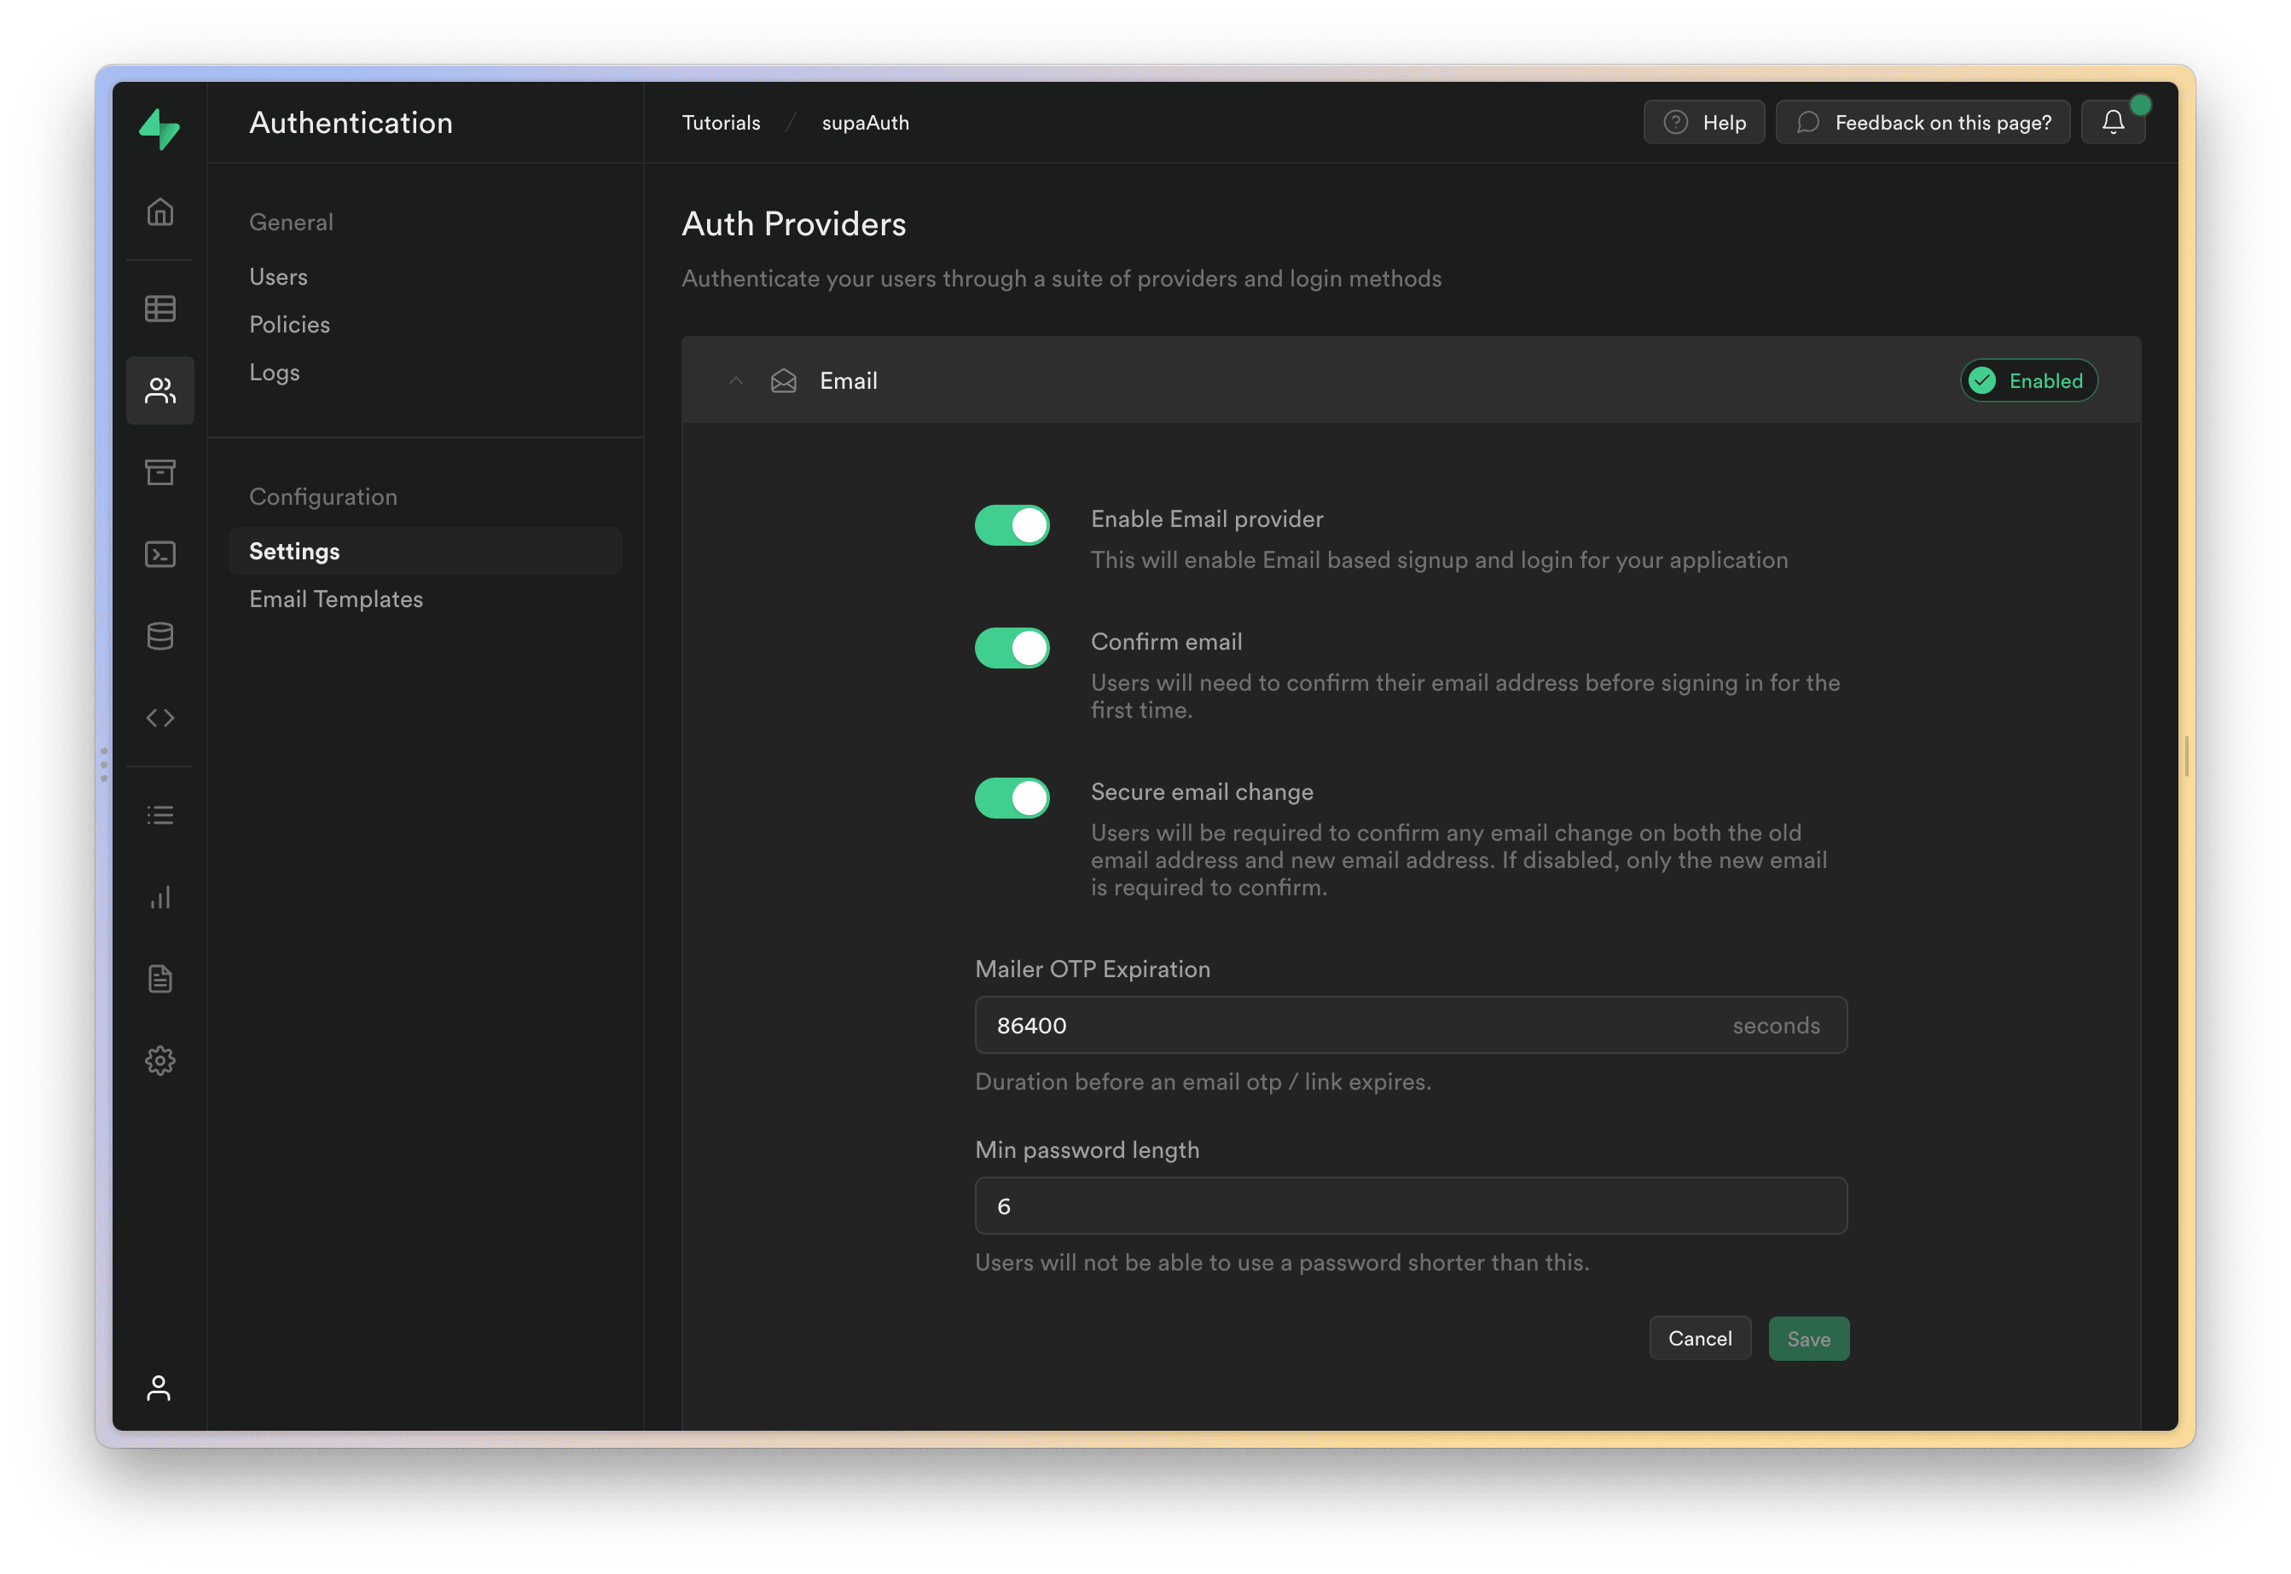
Task: Open the Database cylinder icon
Action: pos(159,636)
